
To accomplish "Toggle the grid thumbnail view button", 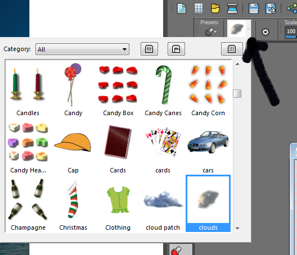I will point(232,49).
